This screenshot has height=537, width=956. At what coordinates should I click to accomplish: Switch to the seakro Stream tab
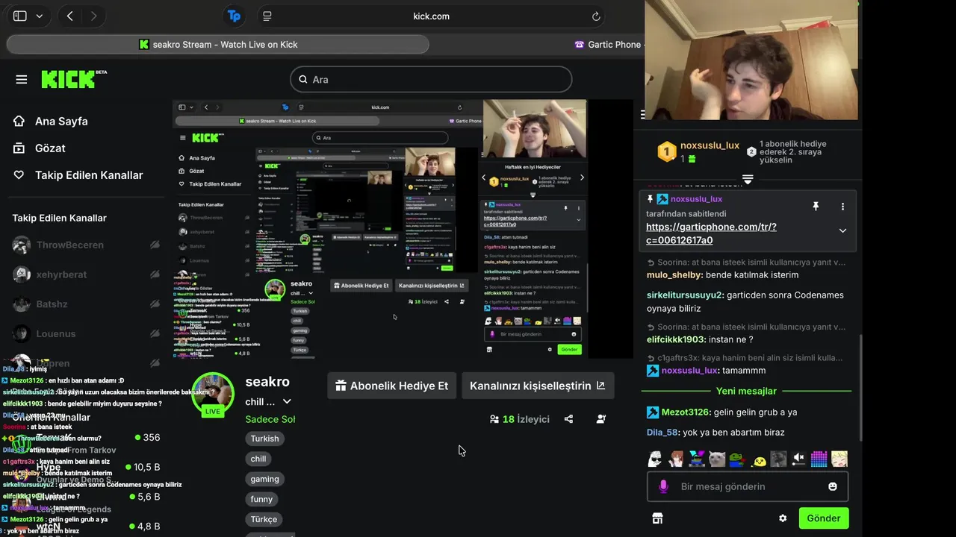218,45
